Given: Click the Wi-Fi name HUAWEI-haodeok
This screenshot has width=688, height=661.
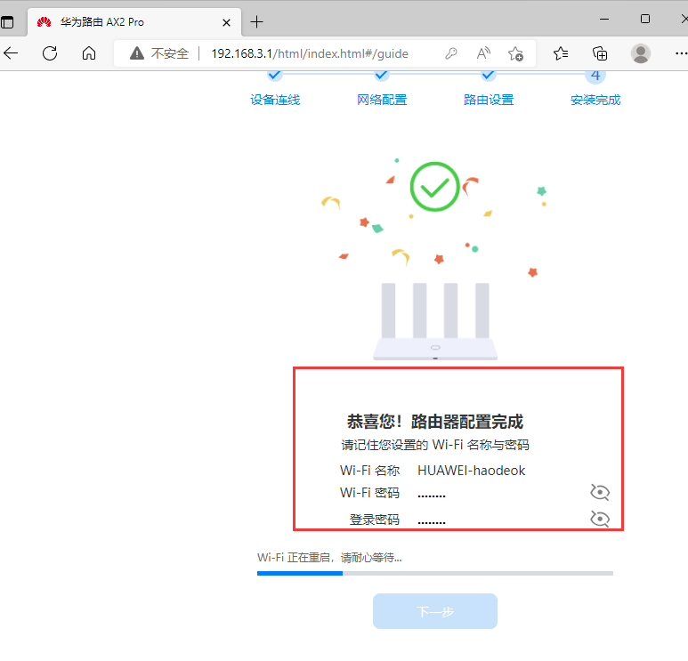Looking at the screenshot, I should point(471,471).
